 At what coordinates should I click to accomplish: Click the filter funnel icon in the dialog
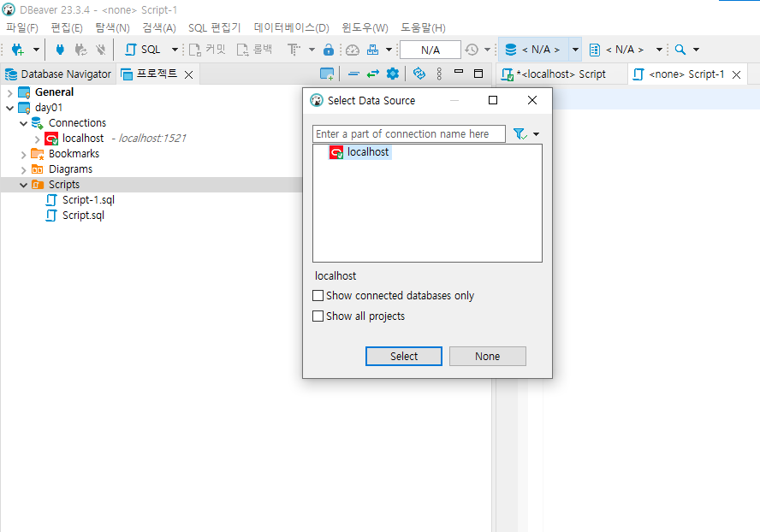click(x=520, y=133)
